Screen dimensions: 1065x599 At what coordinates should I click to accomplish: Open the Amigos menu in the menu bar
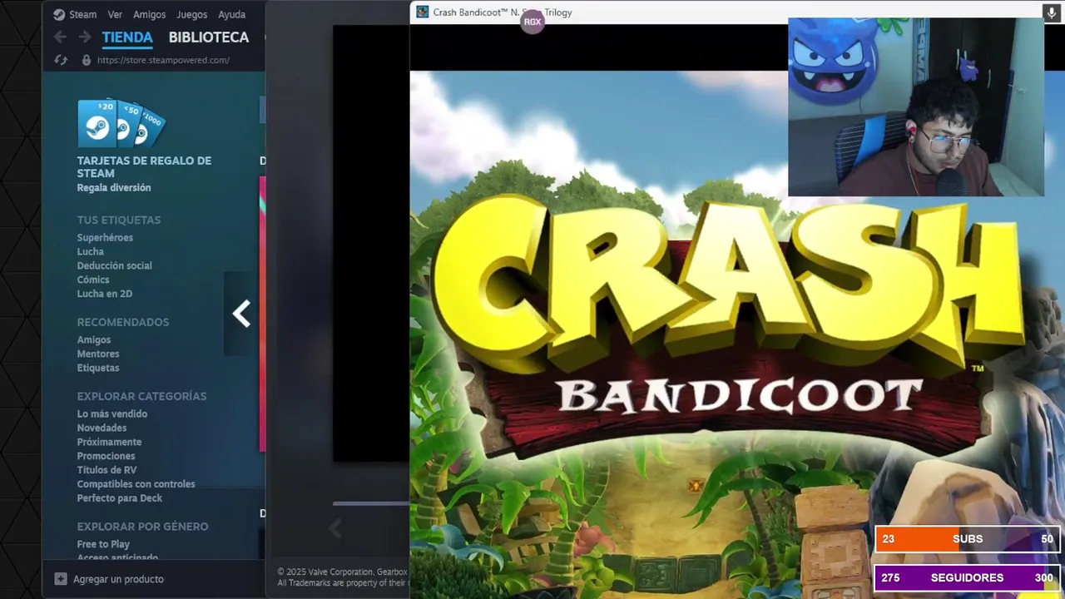pos(150,14)
